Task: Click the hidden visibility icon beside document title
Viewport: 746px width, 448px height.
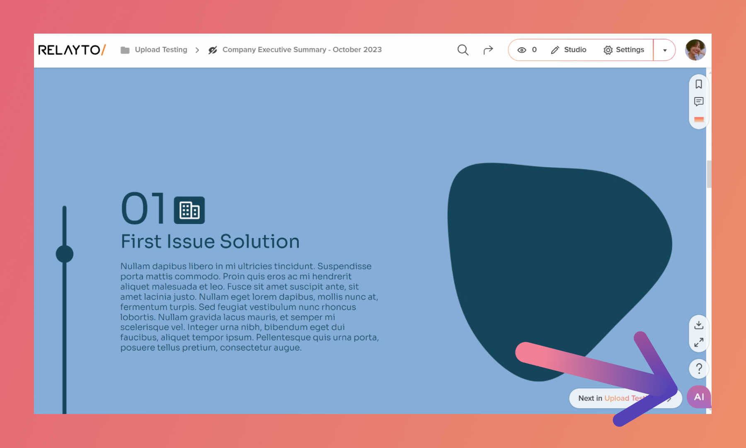Action: tap(213, 50)
